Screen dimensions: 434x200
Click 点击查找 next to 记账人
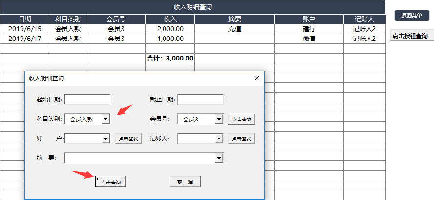pos(242,139)
